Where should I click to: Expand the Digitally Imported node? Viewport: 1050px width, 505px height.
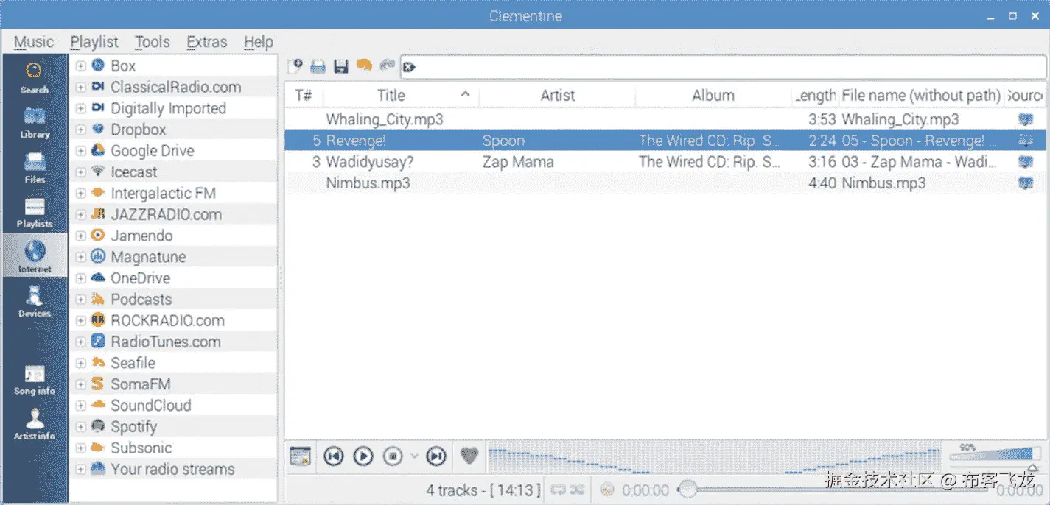[81, 109]
